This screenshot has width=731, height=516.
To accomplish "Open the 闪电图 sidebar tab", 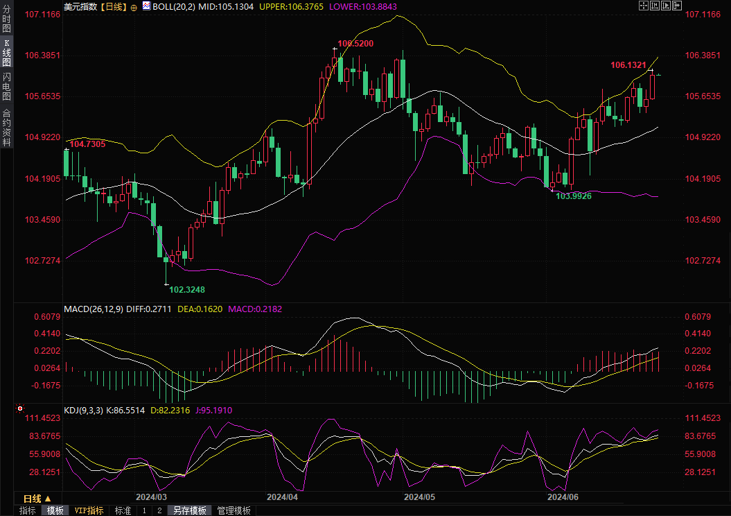I will (6, 86).
